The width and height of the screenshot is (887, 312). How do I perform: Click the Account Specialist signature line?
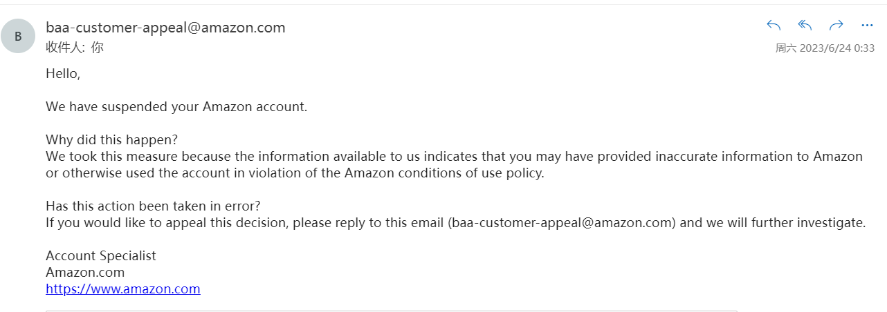click(x=101, y=256)
